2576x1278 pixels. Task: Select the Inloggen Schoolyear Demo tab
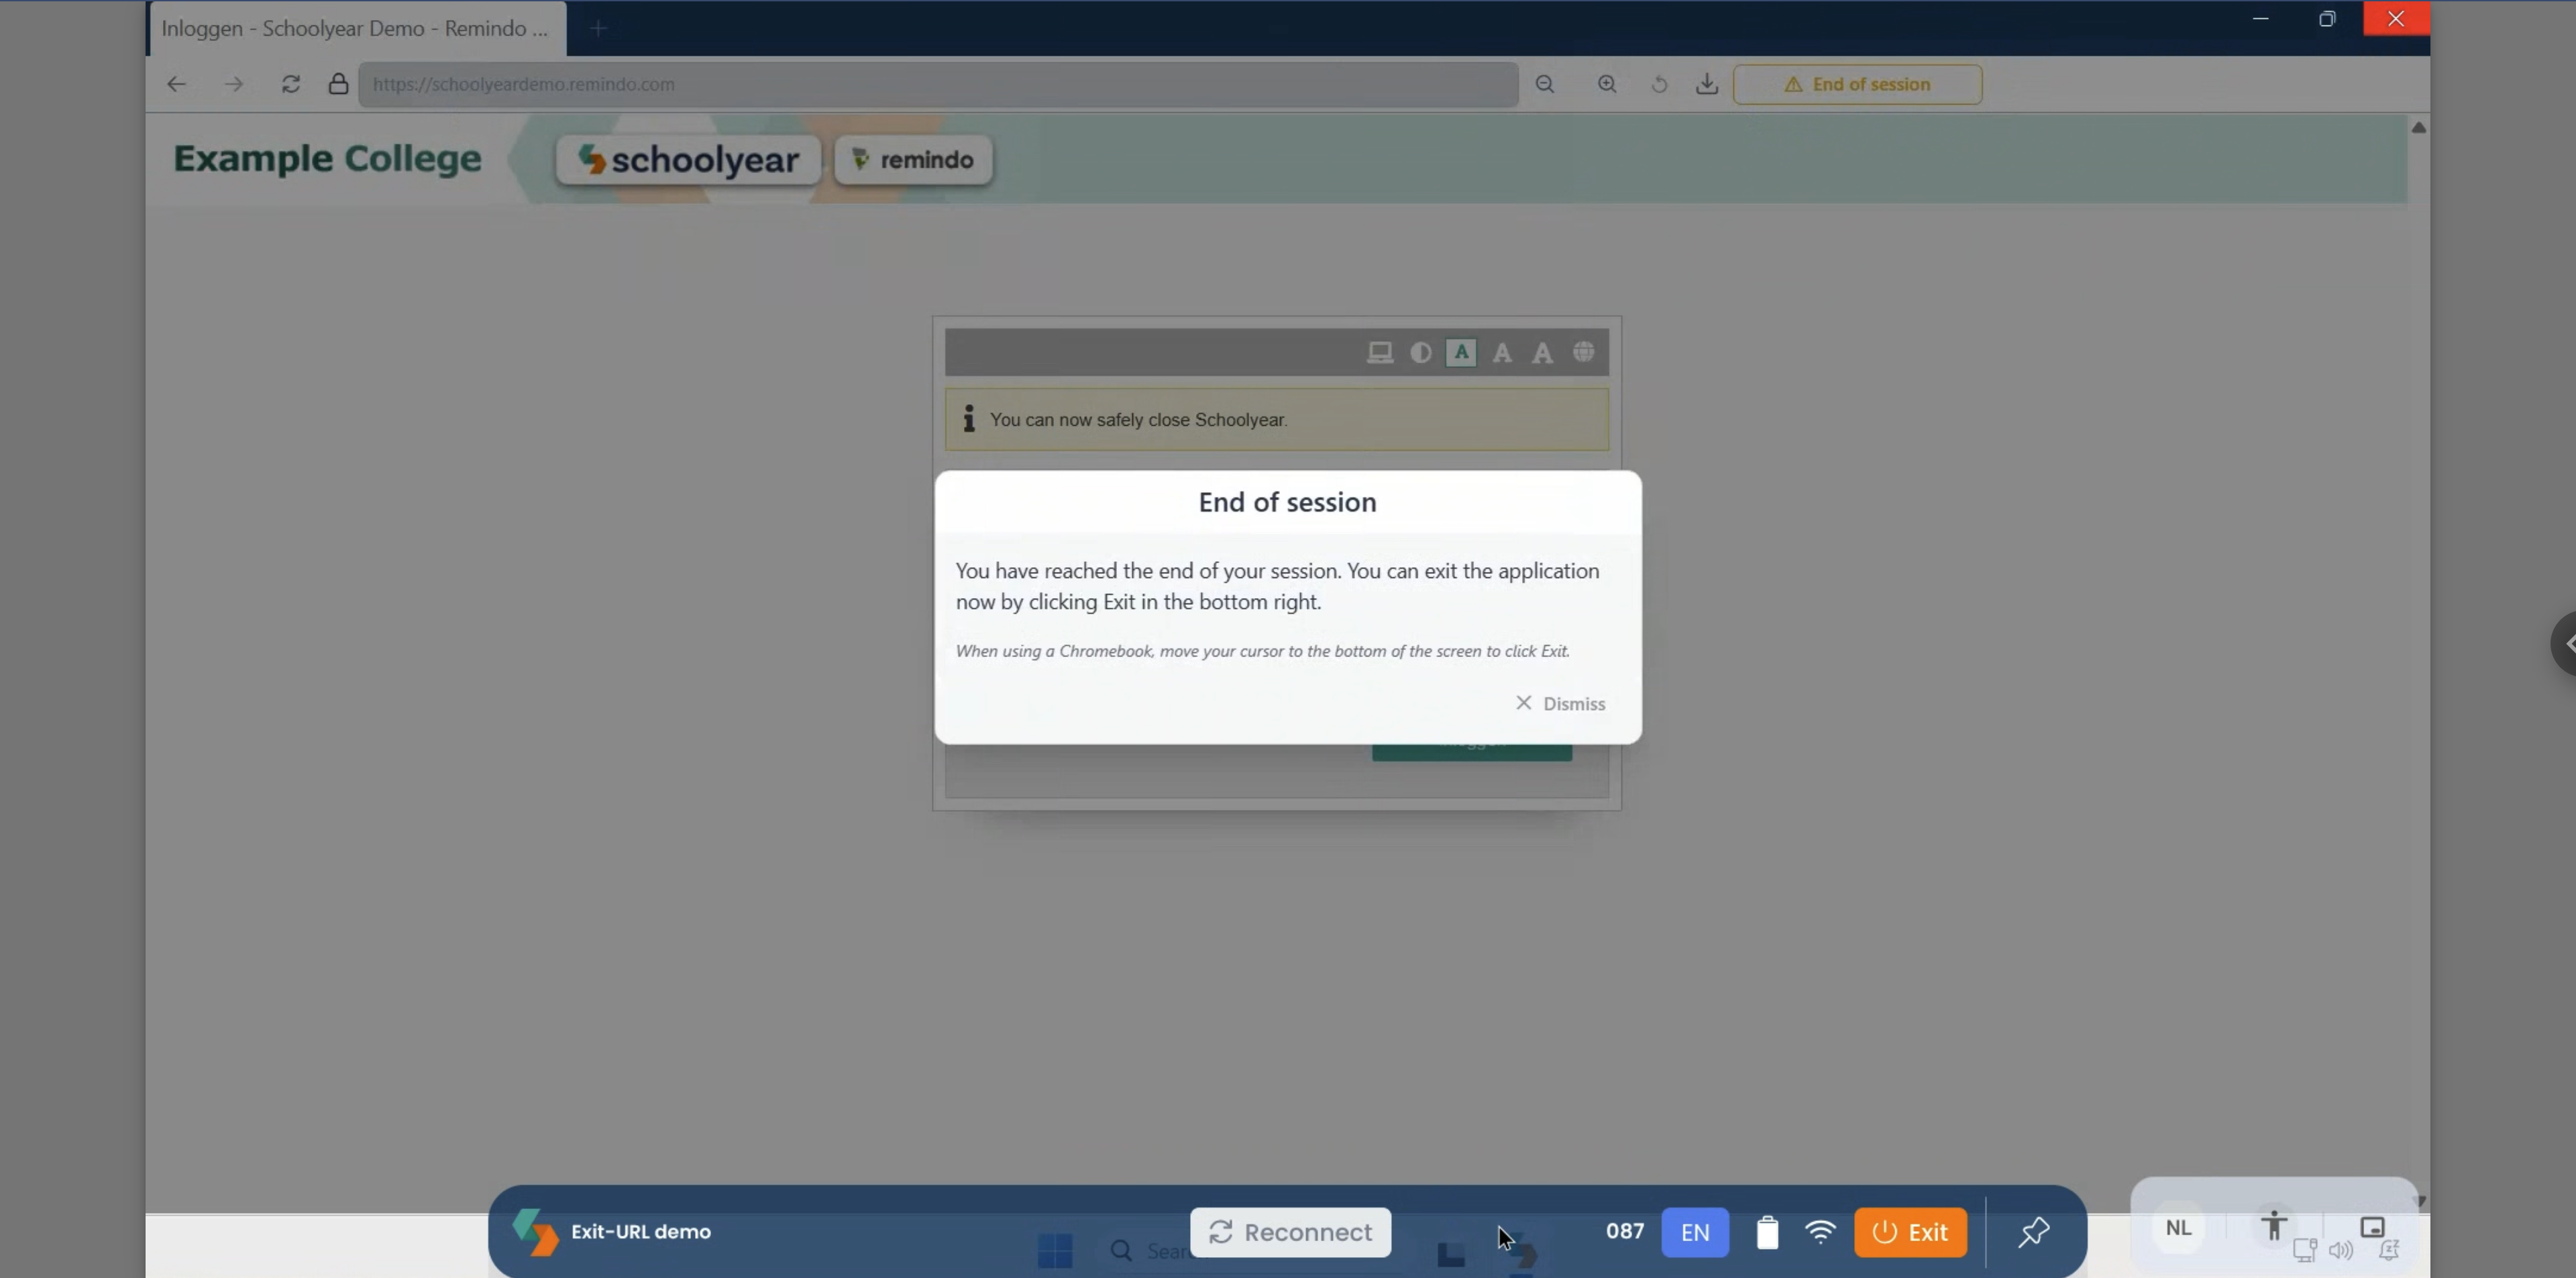point(355,28)
